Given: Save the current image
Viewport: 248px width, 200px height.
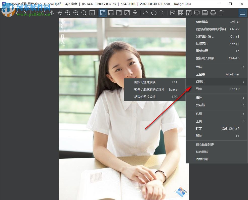Looking at the screenshot, I should click(x=205, y=13).
